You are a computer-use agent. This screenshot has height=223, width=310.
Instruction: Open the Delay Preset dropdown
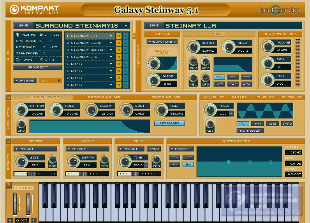tap(131, 149)
